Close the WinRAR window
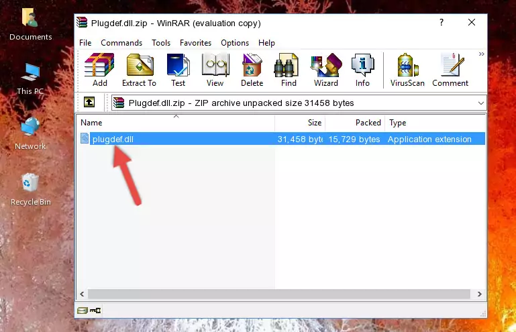The image size is (516, 332). tap(472, 23)
